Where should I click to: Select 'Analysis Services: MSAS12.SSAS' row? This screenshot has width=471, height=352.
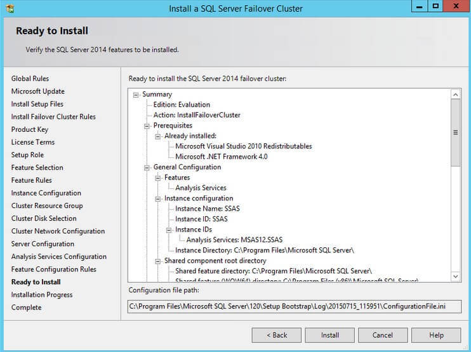[234, 240]
